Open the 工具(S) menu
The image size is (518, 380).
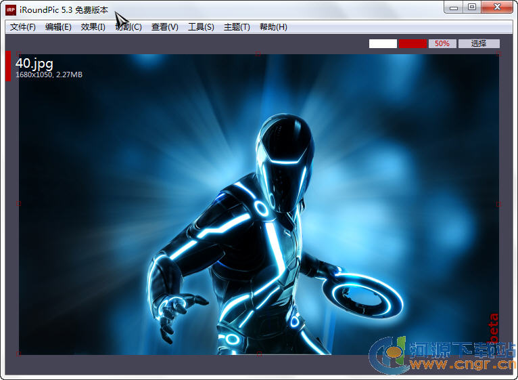coord(201,27)
